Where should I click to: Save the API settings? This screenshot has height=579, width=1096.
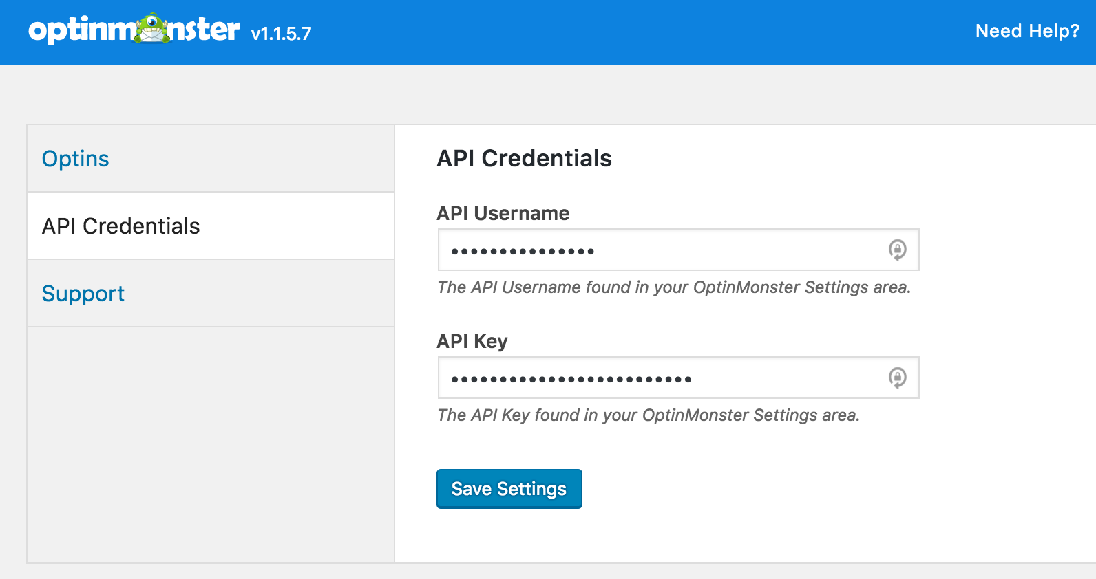pyautogui.click(x=509, y=489)
